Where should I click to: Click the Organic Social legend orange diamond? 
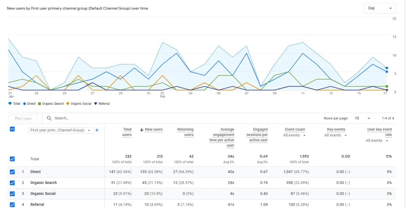(x=68, y=103)
